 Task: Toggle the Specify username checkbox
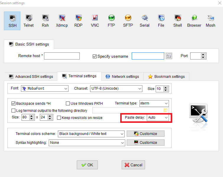pos(95,57)
